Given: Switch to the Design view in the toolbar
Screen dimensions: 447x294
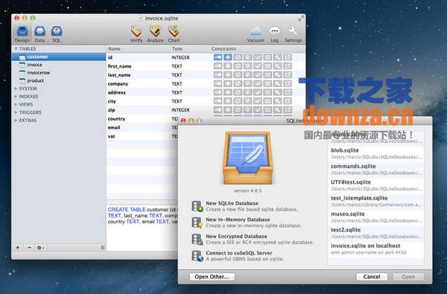Looking at the screenshot, I should click(22, 33).
